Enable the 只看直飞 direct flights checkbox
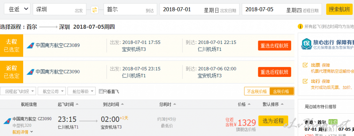 click(101, 91)
